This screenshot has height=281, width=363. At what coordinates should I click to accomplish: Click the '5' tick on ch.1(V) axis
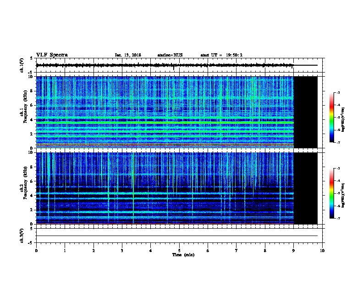click(x=32, y=58)
